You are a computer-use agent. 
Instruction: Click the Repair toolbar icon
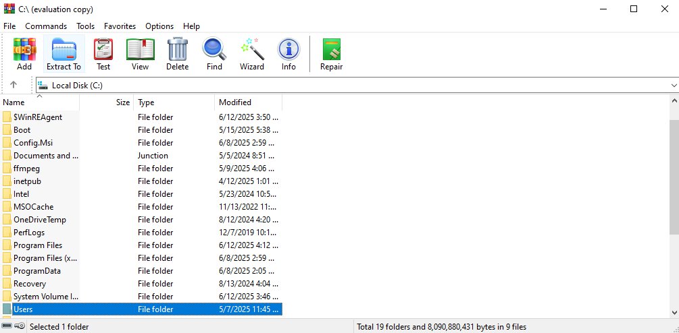pos(331,49)
